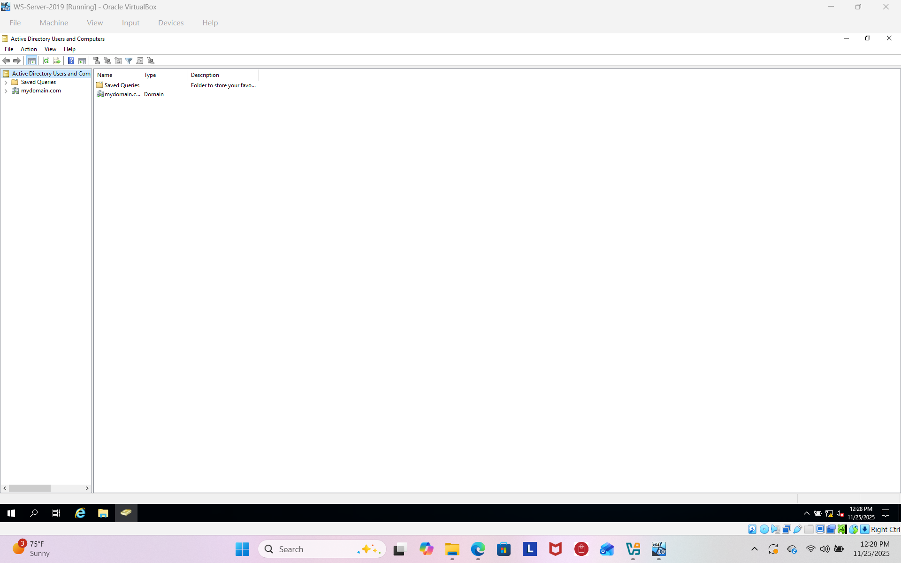This screenshot has width=901, height=563.
Task: Click the Create new group toolbar icon
Action: (x=107, y=61)
